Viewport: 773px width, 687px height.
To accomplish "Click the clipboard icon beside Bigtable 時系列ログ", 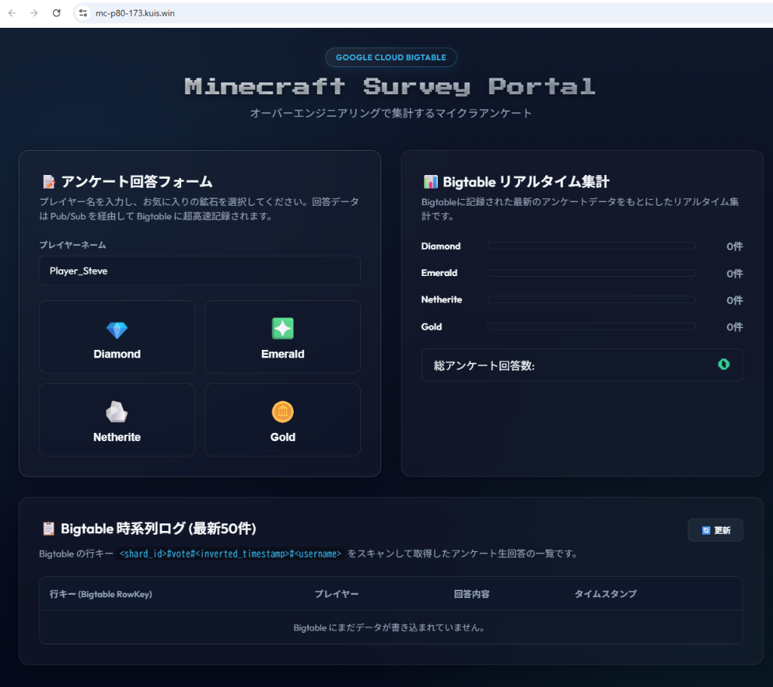I will click(x=48, y=529).
